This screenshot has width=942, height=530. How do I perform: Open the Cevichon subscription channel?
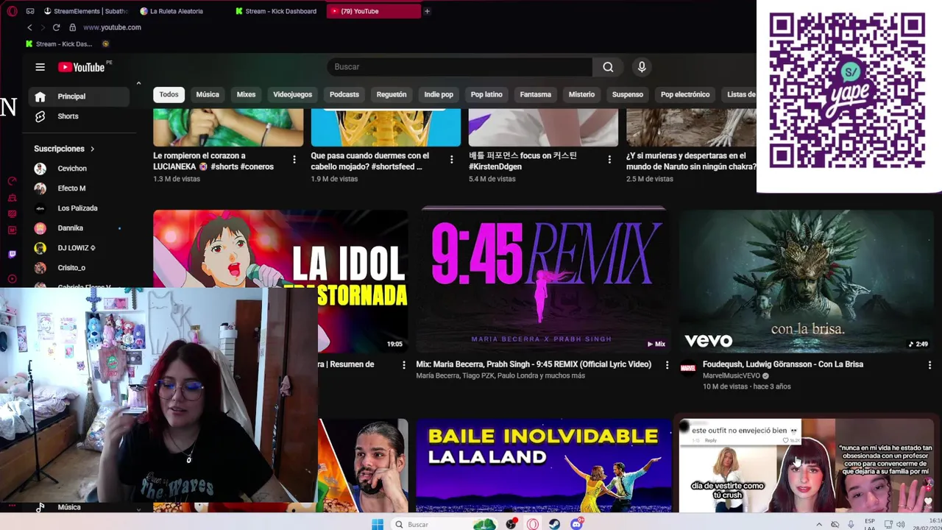click(x=79, y=169)
